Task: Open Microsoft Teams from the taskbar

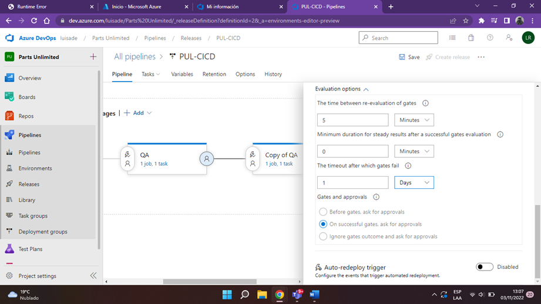Action: pos(297,295)
